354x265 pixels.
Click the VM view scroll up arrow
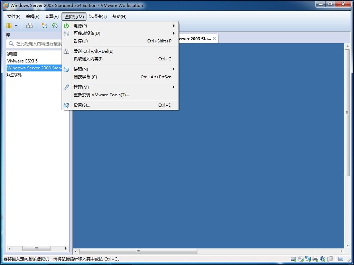coord(347,46)
